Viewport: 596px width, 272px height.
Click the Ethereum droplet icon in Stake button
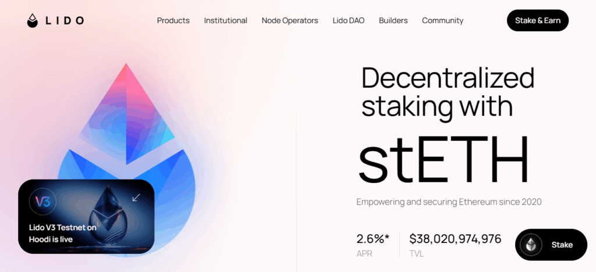tap(530, 245)
